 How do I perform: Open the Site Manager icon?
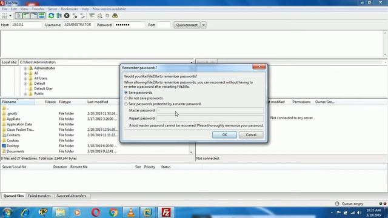(4, 16)
